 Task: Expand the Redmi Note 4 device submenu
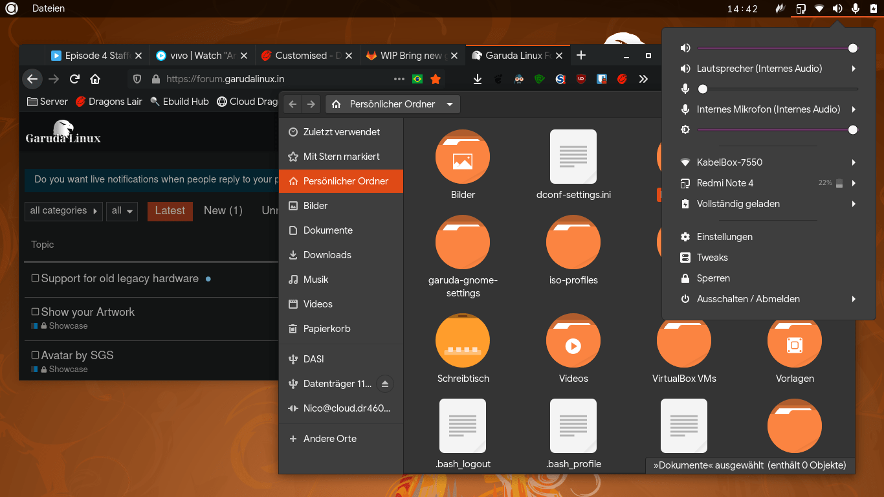click(854, 183)
